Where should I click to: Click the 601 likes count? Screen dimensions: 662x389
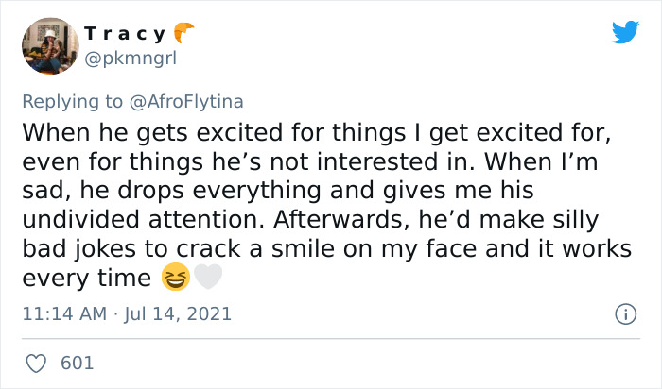point(77,363)
